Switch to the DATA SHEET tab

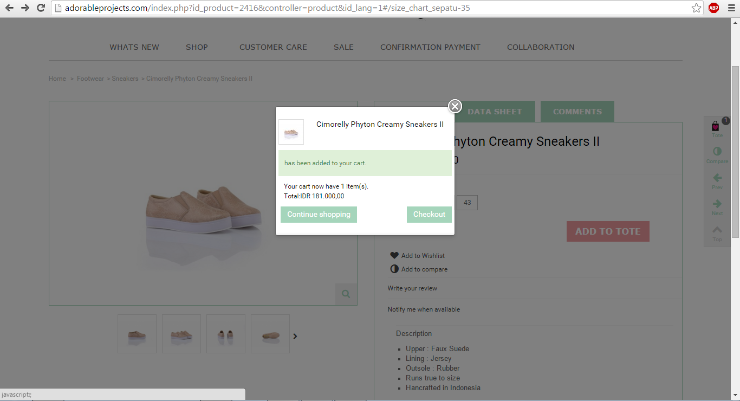(x=495, y=112)
